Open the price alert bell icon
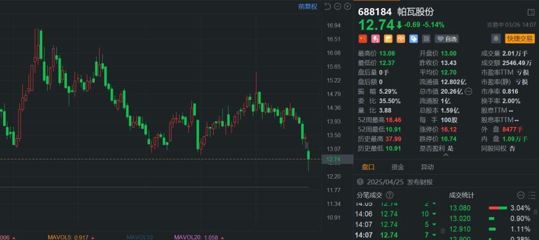The width and height of the screenshot is (539, 240). pyautogui.click(x=496, y=39)
